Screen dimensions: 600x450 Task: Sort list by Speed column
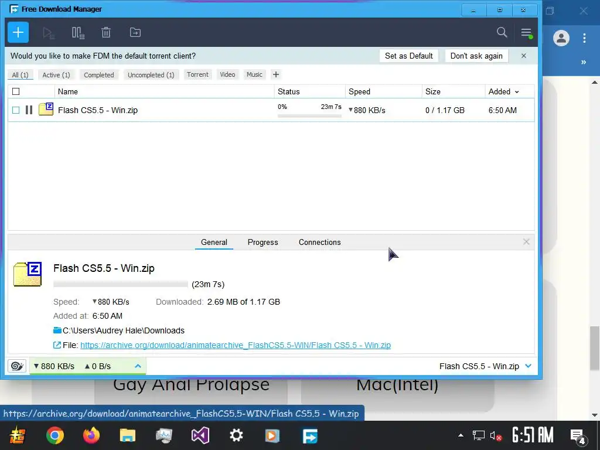click(383, 91)
